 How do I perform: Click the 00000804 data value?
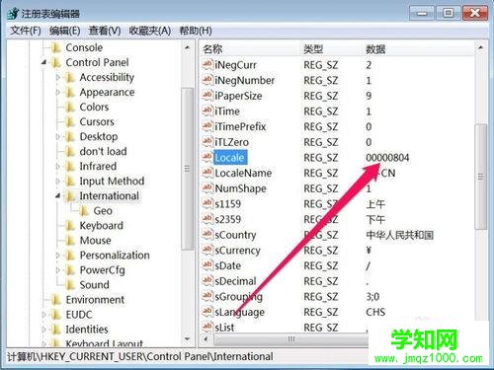click(387, 158)
